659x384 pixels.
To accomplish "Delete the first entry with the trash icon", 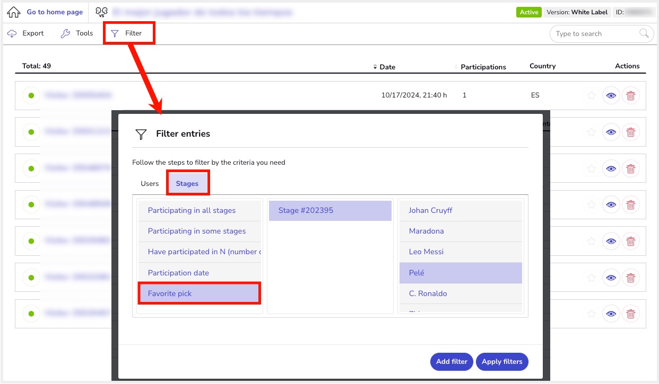I will point(631,96).
